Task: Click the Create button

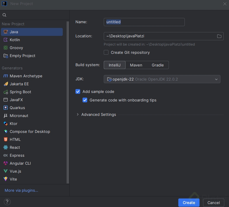Action: pyautogui.click(x=189, y=203)
